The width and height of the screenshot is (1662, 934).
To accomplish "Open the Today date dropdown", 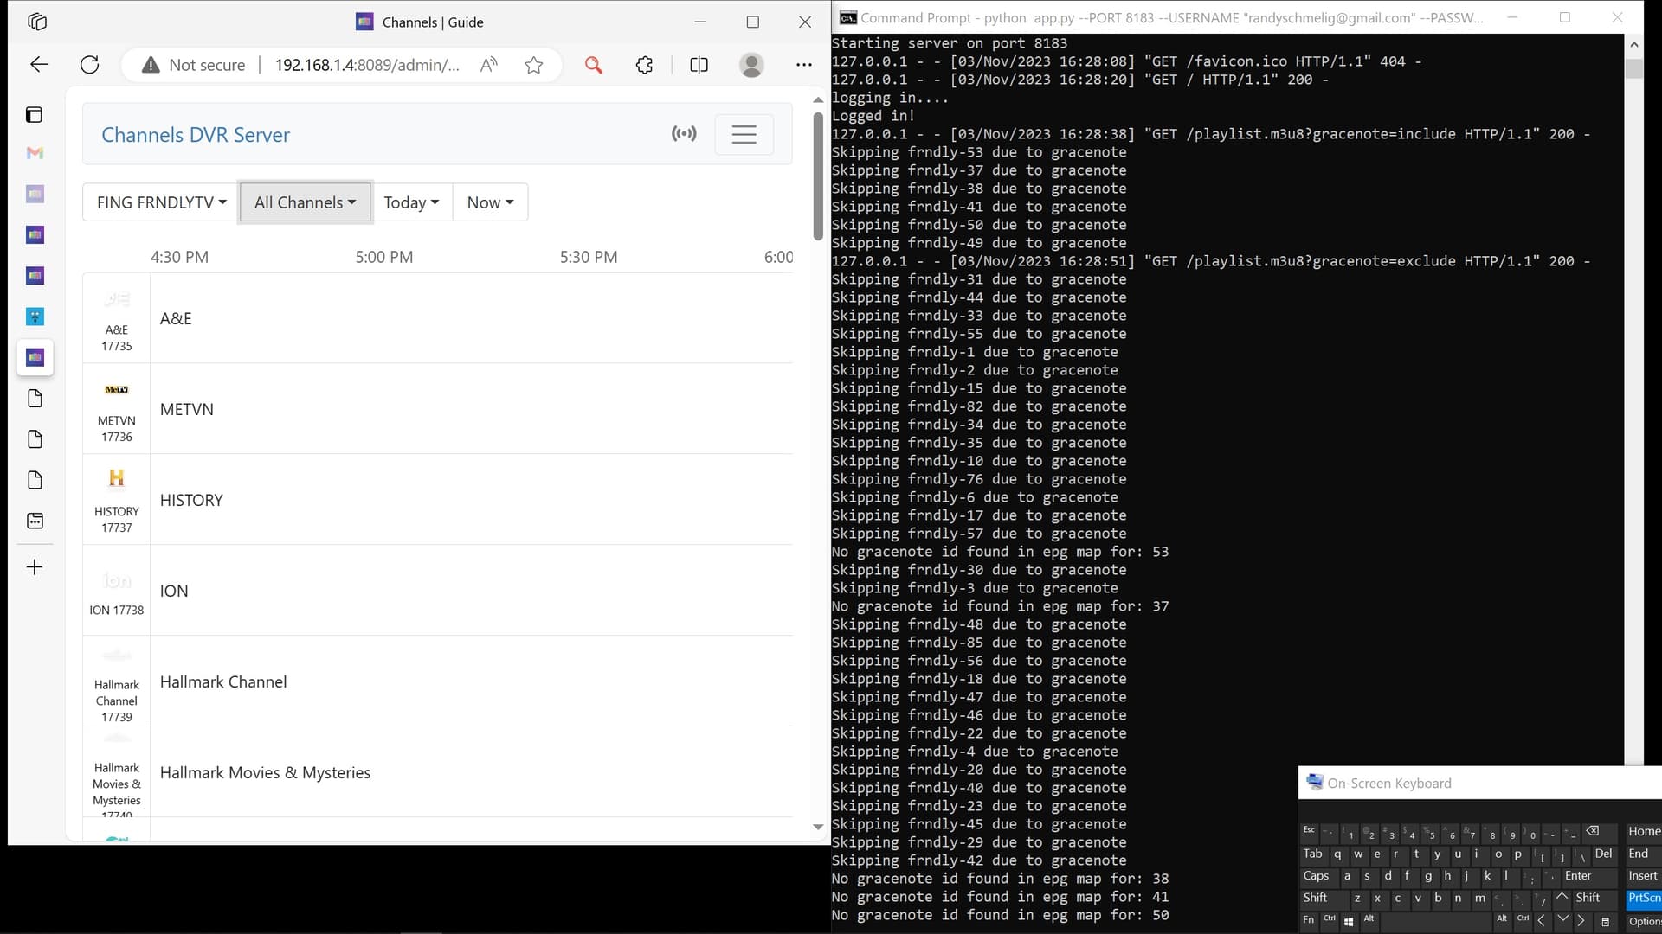I will 411,202.
